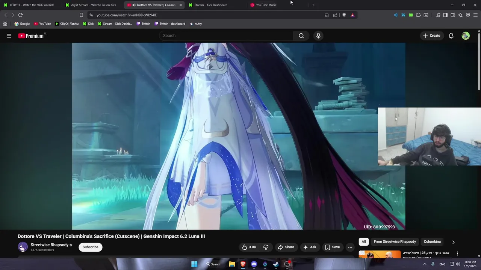Open Brave VPN shield icon
481x270 pixels.
pos(468,15)
